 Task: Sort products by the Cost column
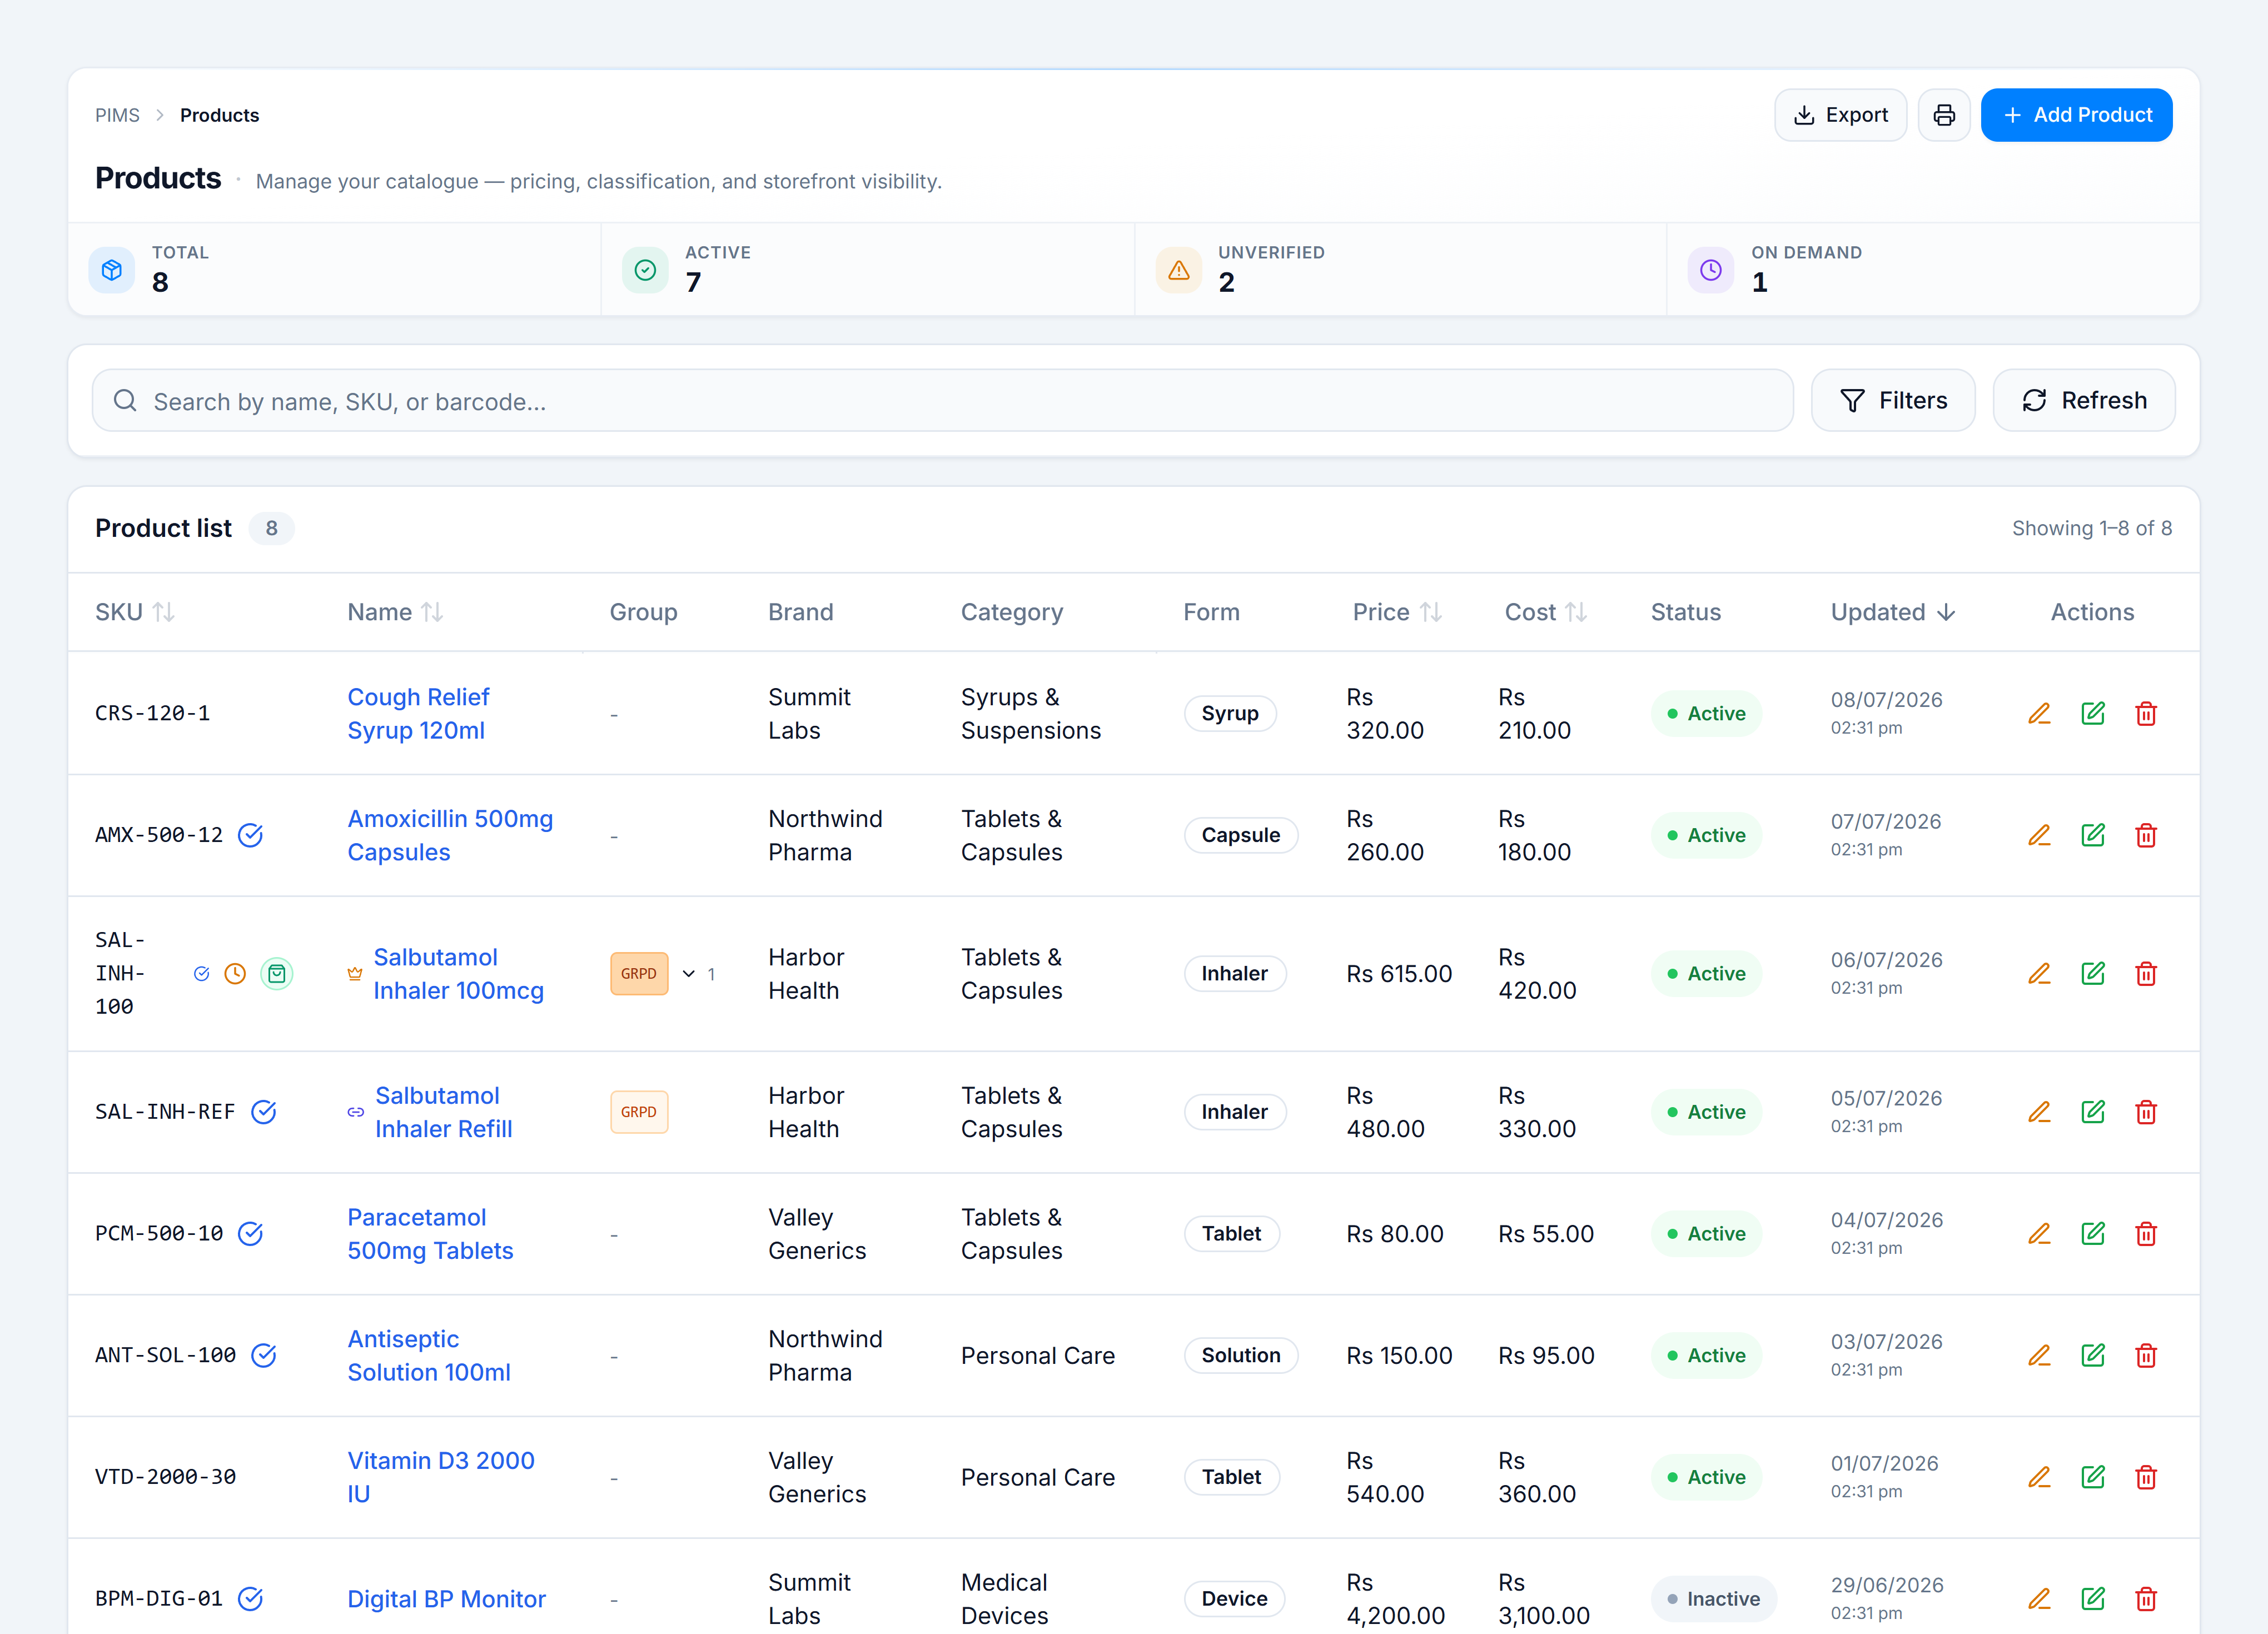(1546, 612)
